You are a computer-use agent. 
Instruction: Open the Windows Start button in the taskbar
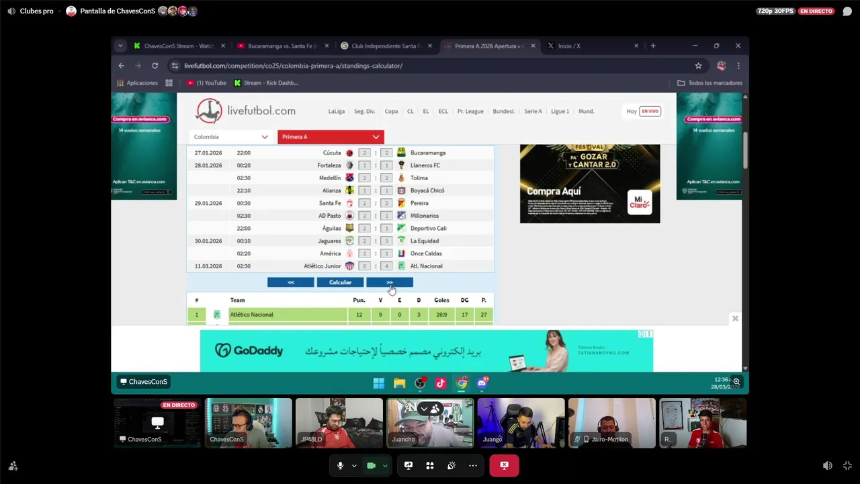tap(379, 383)
